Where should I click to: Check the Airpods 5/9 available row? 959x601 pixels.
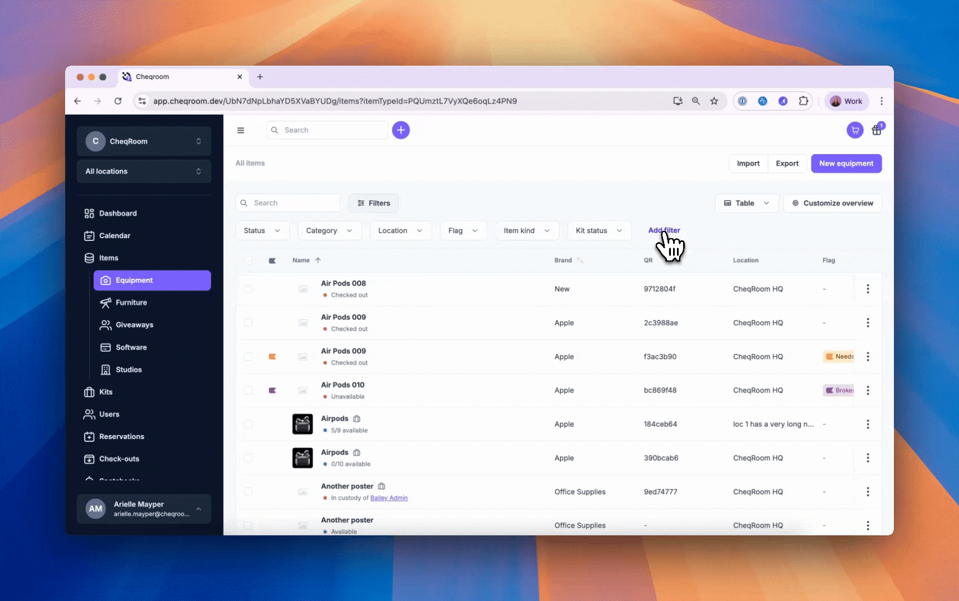click(x=248, y=424)
